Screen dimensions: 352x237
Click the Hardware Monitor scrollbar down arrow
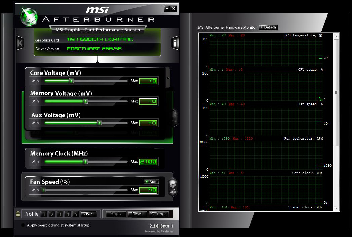(x=336, y=209)
